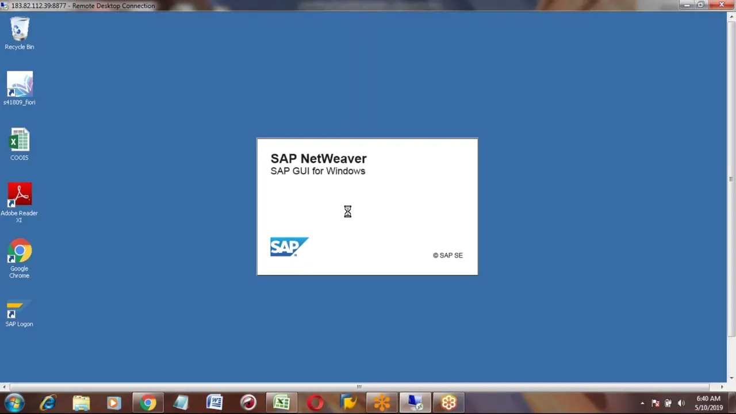Click the red swirl taskbar icon
736x414 pixels.
point(248,403)
